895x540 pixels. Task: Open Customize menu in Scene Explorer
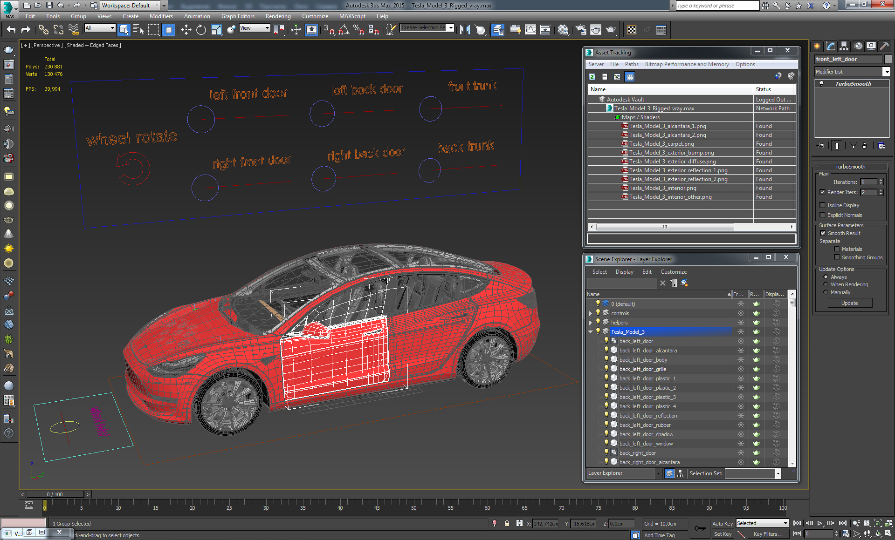click(673, 272)
